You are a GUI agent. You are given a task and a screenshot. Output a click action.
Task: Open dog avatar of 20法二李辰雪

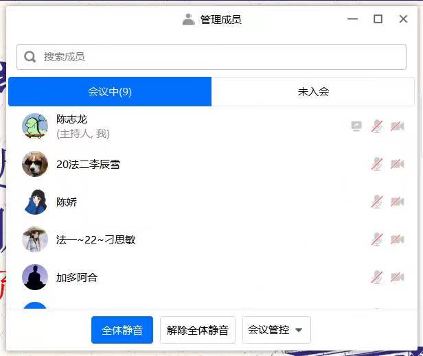point(35,164)
